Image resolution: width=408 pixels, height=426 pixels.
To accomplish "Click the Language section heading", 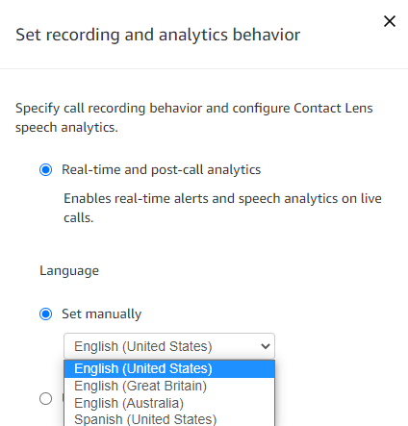I will [x=69, y=271].
